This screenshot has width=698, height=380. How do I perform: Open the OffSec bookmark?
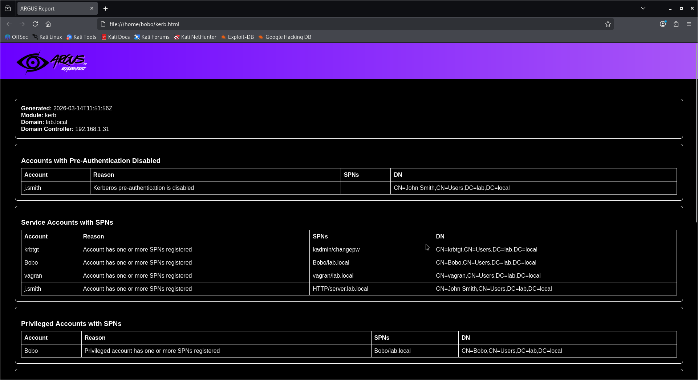click(x=16, y=37)
